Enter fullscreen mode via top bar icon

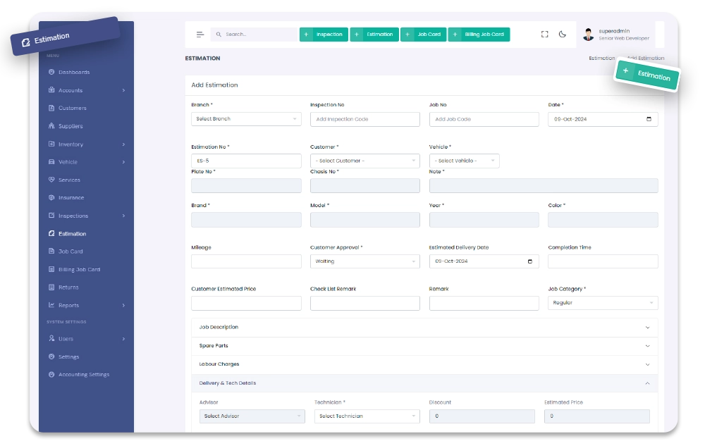544,34
